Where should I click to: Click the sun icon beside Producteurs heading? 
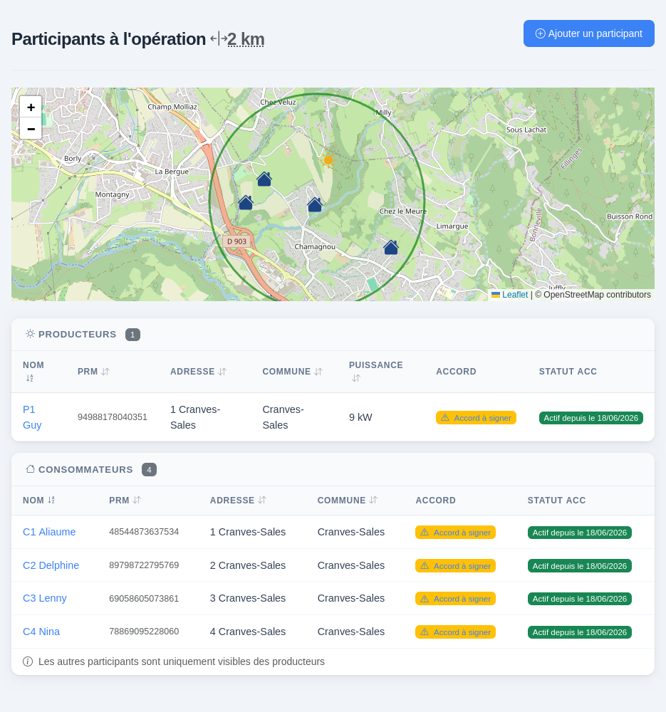30,334
